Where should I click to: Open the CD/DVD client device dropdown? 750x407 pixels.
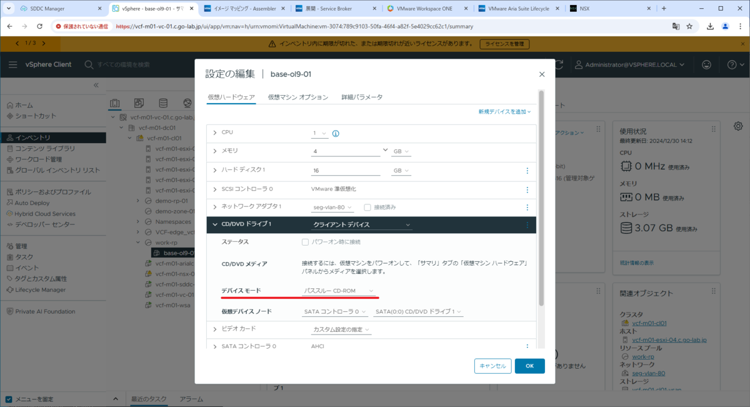(361, 224)
